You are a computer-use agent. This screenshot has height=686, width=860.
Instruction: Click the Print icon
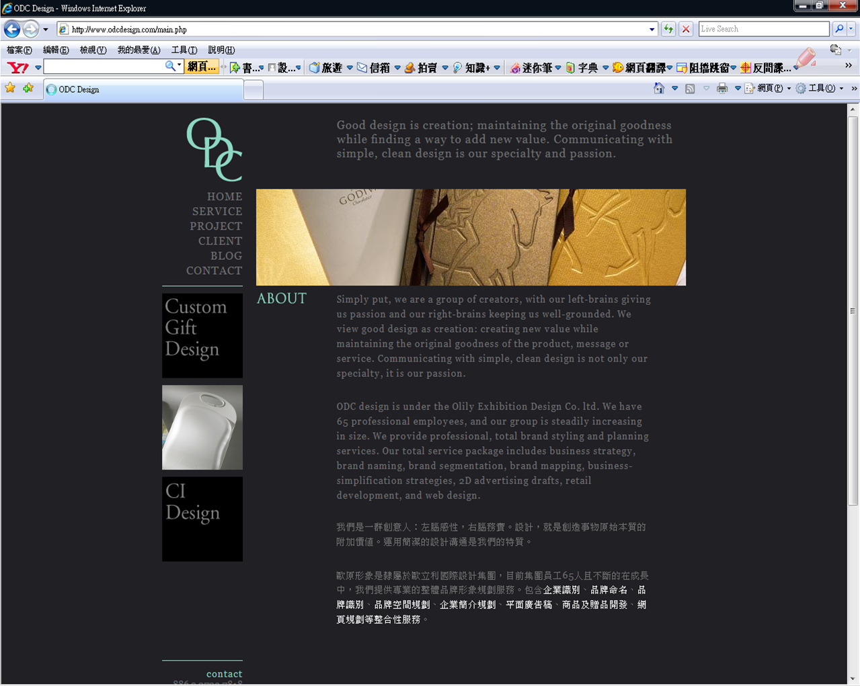pos(722,89)
